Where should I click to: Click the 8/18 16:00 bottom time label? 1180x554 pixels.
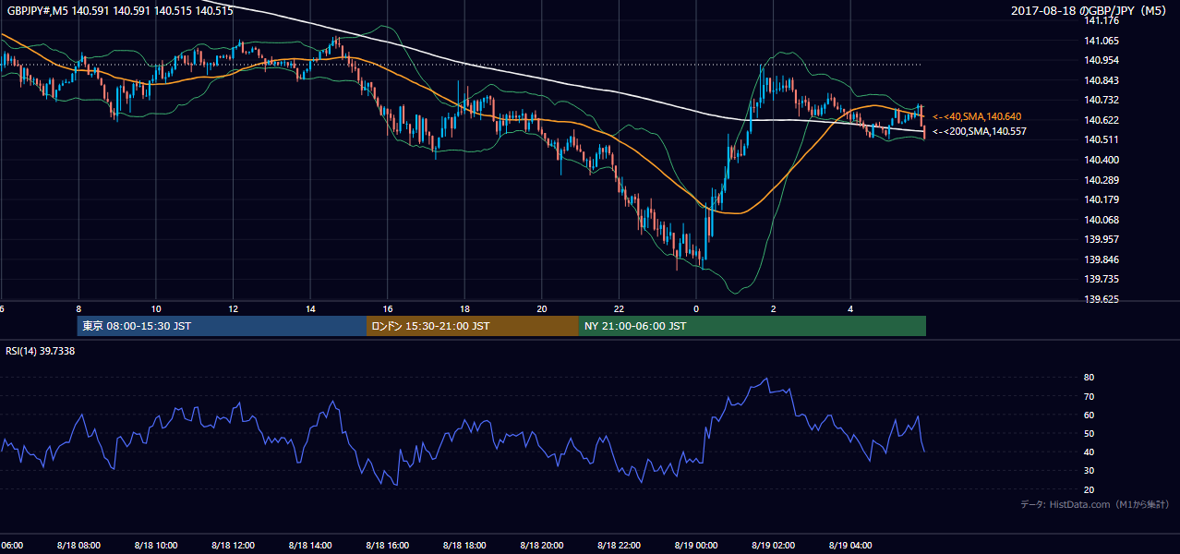click(x=387, y=546)
